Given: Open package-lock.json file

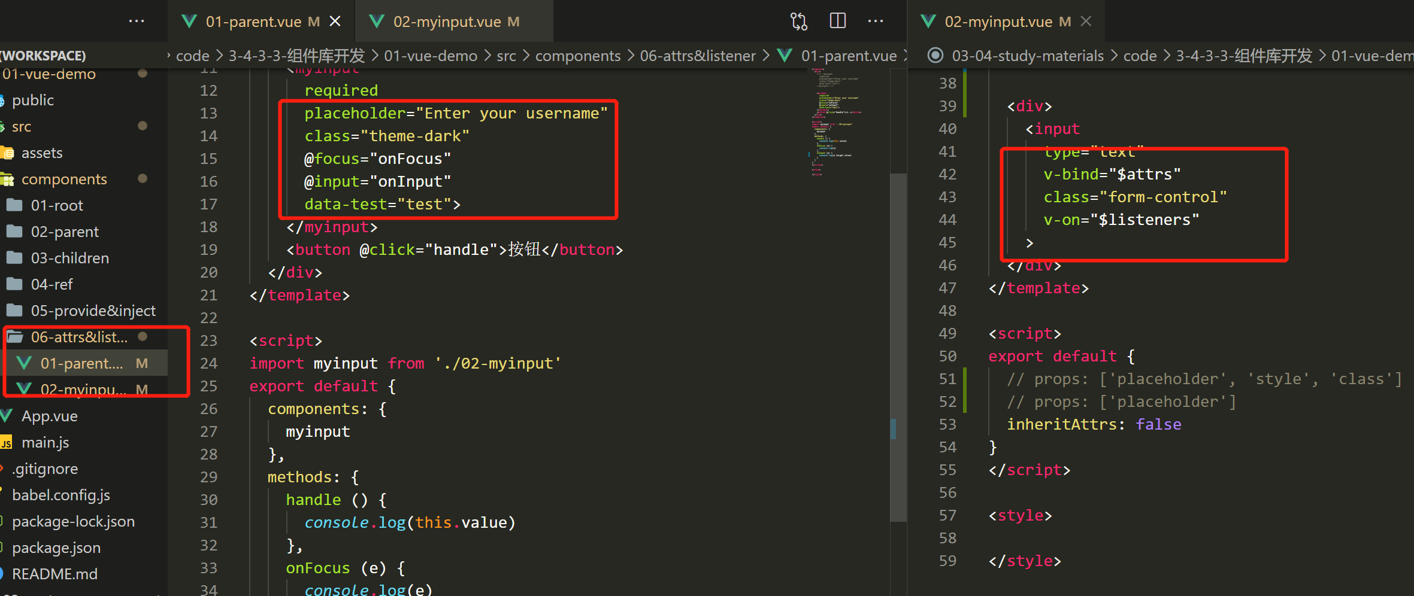Looking at the screenshot, I should pyautogui.click(x=73, y=521).
